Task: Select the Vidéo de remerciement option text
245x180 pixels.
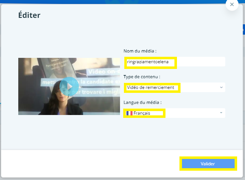Action: 150,87
